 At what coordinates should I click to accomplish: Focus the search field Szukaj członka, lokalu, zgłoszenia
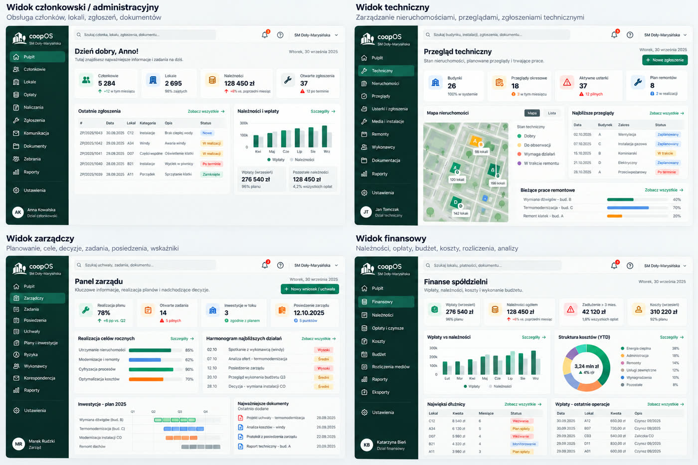[x=145, y=35]
